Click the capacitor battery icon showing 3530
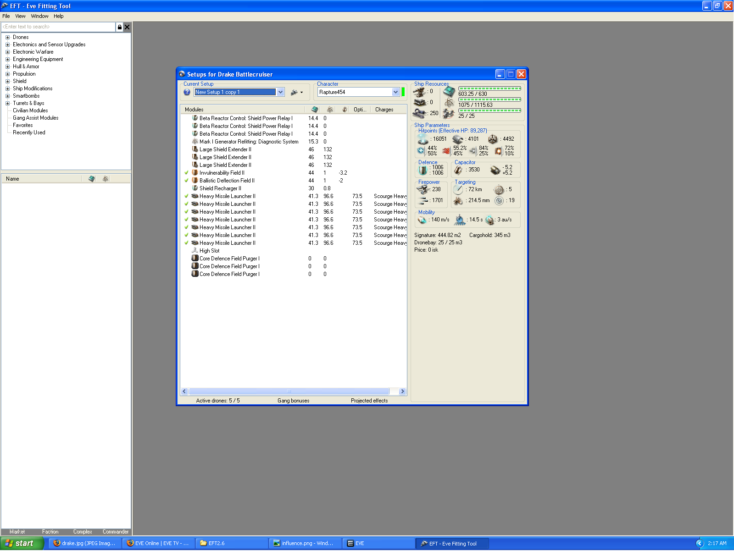The height and width of the screenshot is (551, 734). [x=458, y=170]
